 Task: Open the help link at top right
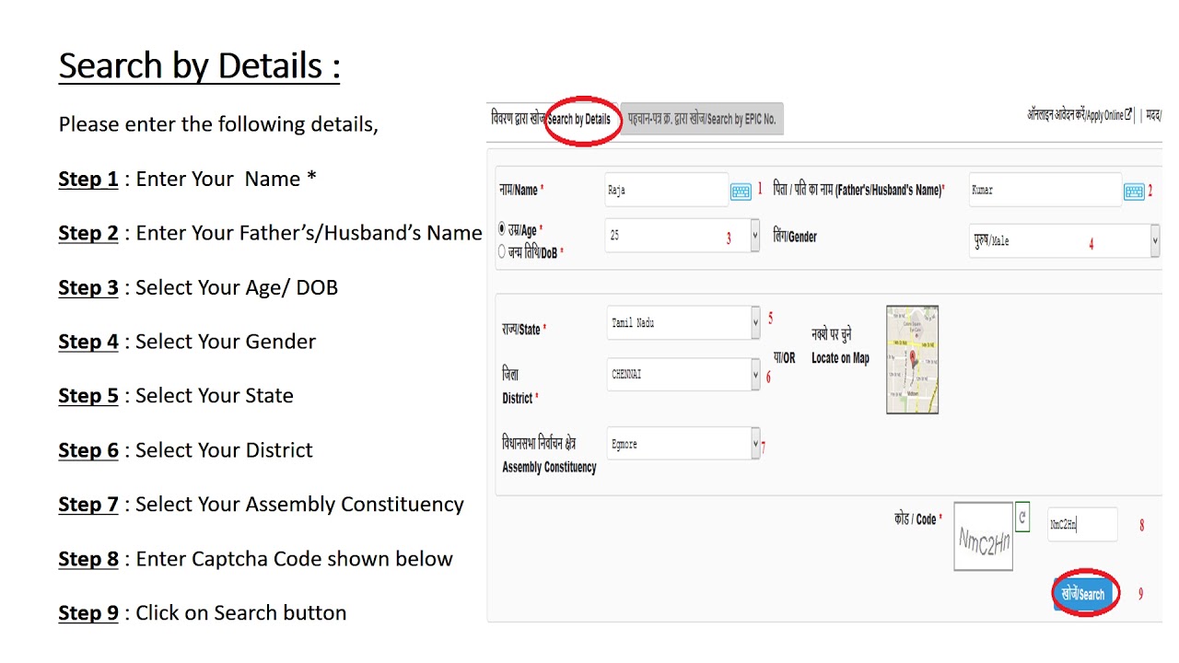[x=1154, y=115]
